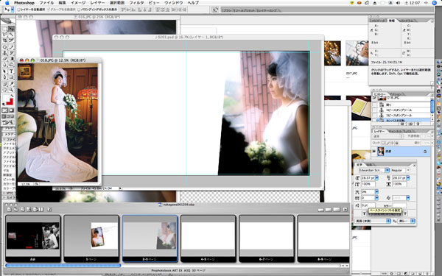Switch to Quick Mask mode icon
Screen dimensions: 442x276
(11, 110)
